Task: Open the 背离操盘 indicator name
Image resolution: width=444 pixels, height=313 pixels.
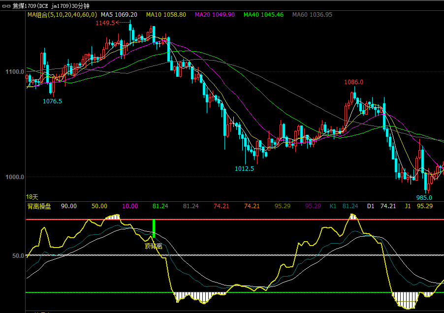Action: coord(39,206)
